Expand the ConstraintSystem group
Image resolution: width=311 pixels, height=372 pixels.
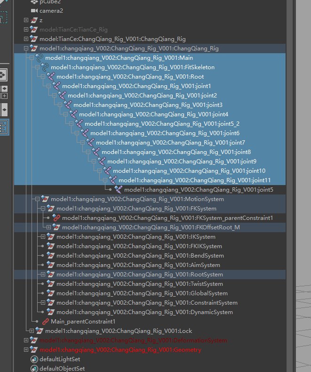point(43,302)
